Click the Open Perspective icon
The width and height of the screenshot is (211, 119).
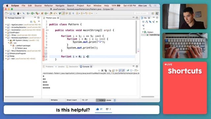[x=153, y=13]
